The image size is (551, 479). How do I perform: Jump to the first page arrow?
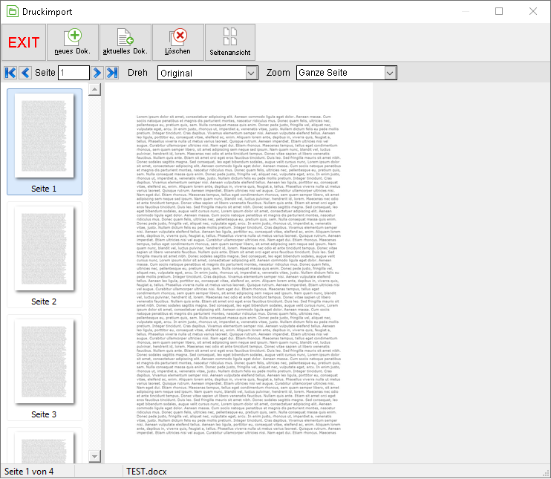point(10,73)
